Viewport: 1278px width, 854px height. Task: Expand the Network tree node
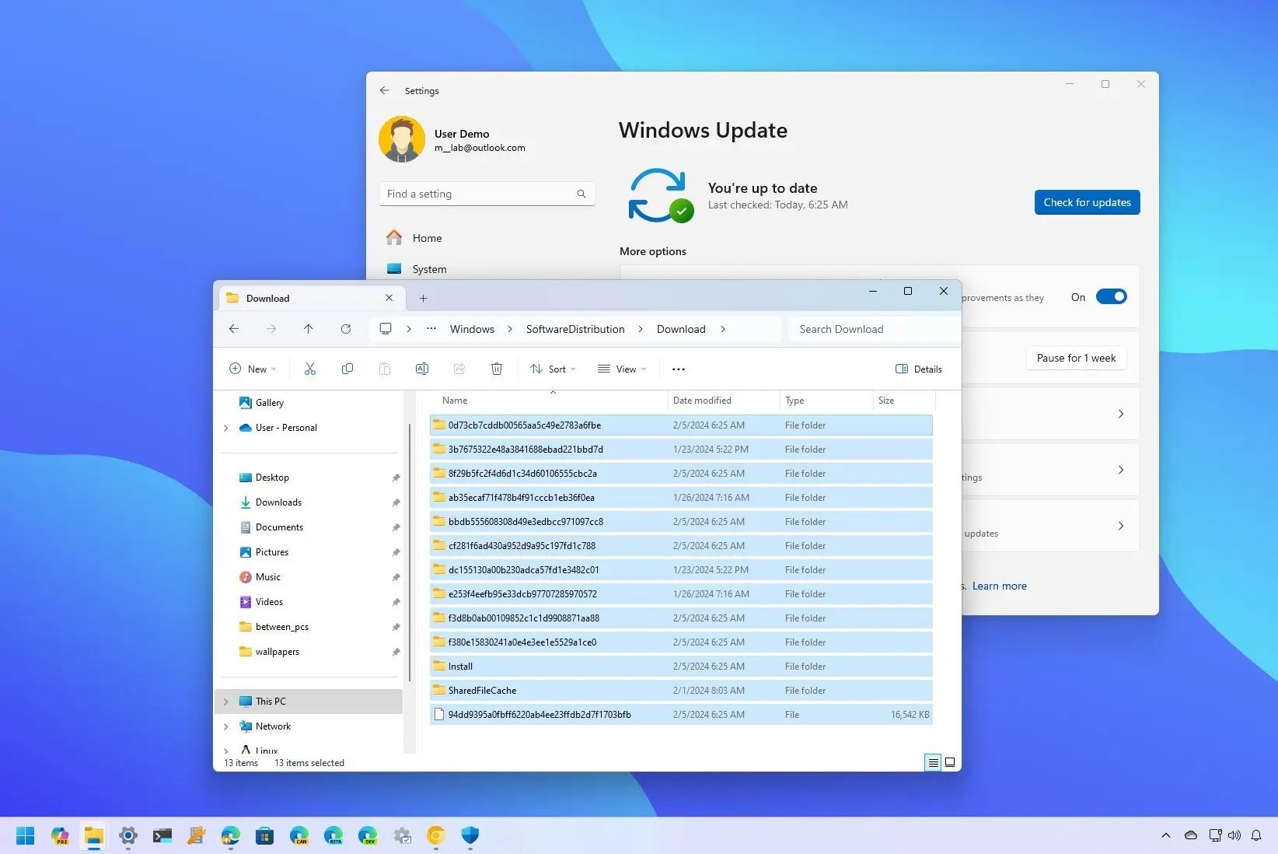point(226,726)
